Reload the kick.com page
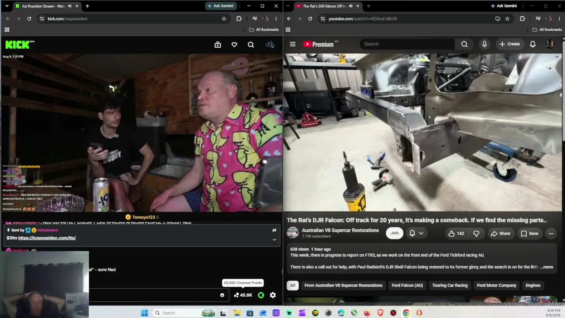 click(29, 19)
